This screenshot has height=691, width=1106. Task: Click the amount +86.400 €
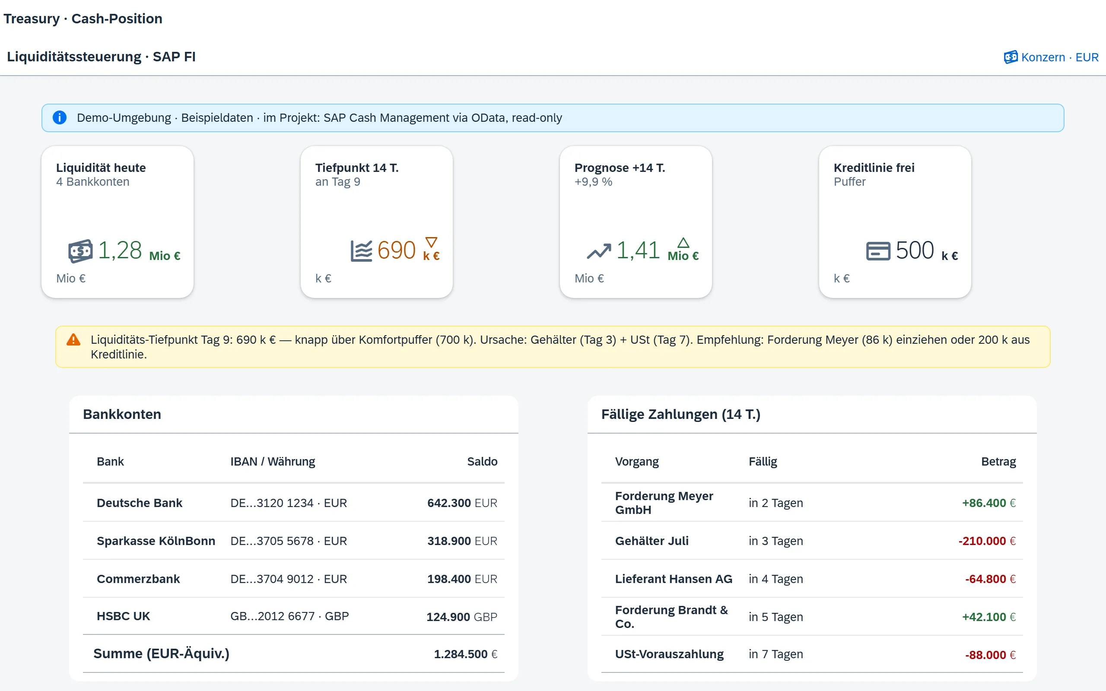[989, 503]
